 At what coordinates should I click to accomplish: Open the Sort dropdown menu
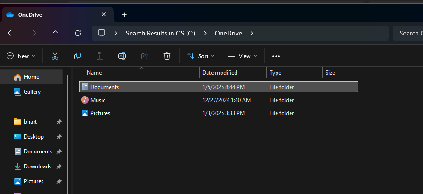tap(201, 56)
